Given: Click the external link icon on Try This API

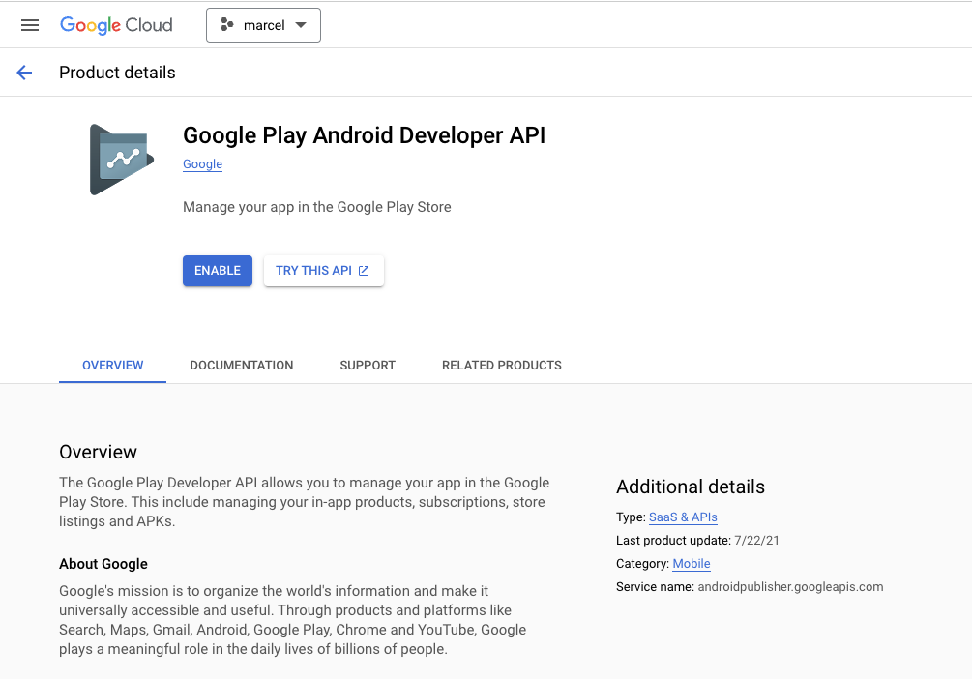Looking at the screenshot, I should tap(364, 271).
